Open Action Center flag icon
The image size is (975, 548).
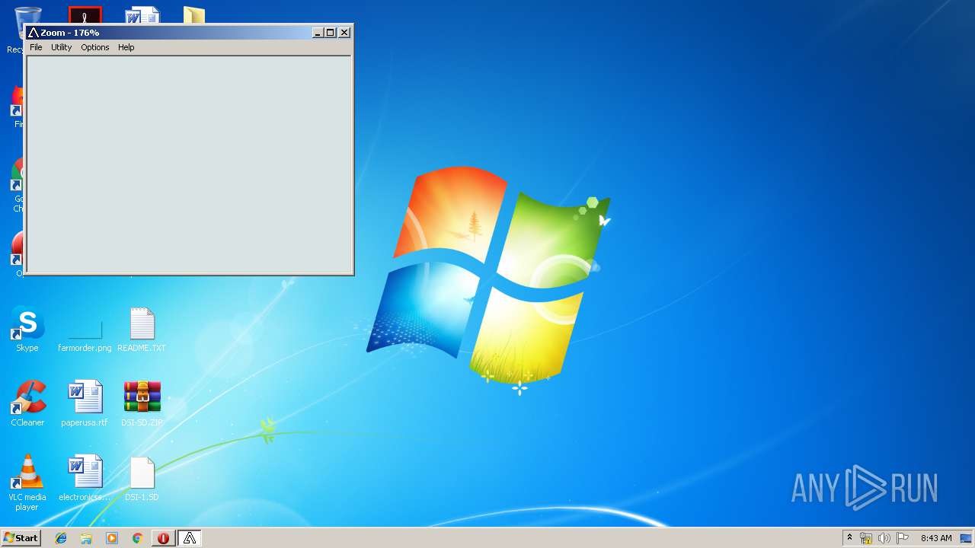pos(903,538)
